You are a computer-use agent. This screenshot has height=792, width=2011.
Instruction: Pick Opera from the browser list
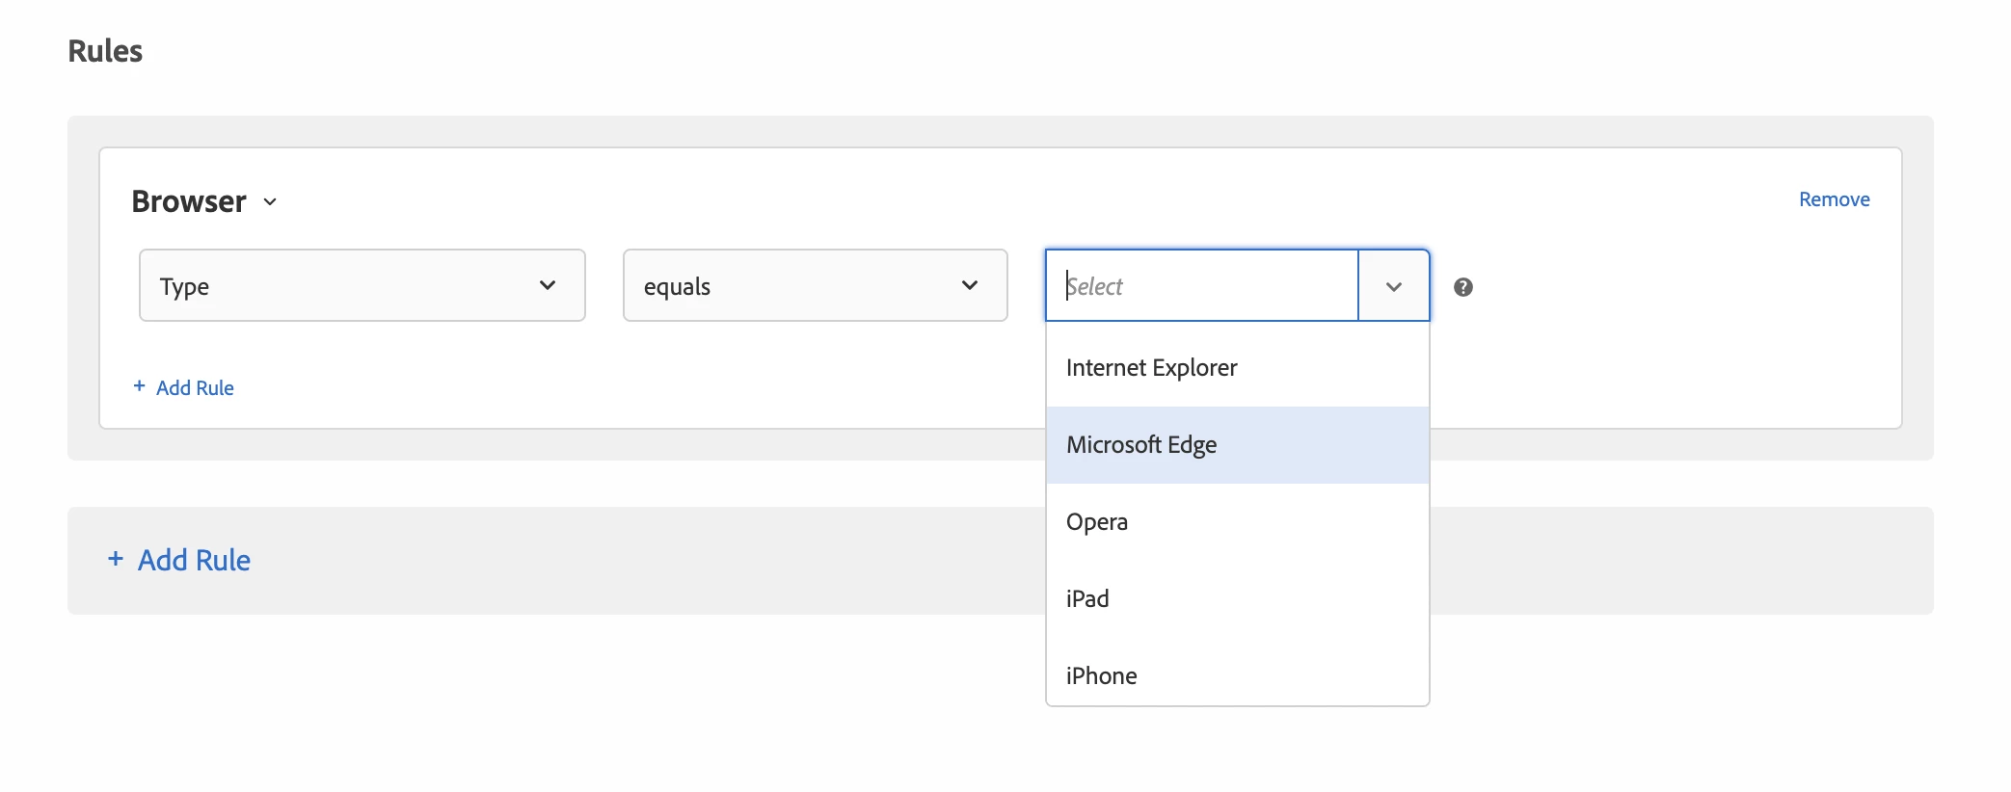click(x=1097, y=522)
